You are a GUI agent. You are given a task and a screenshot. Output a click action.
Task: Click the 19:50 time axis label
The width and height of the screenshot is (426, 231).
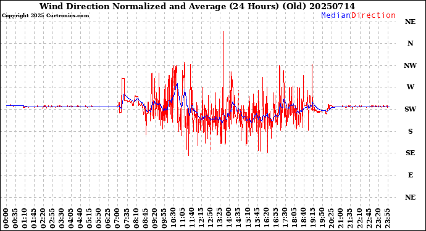tap(322, 218)
